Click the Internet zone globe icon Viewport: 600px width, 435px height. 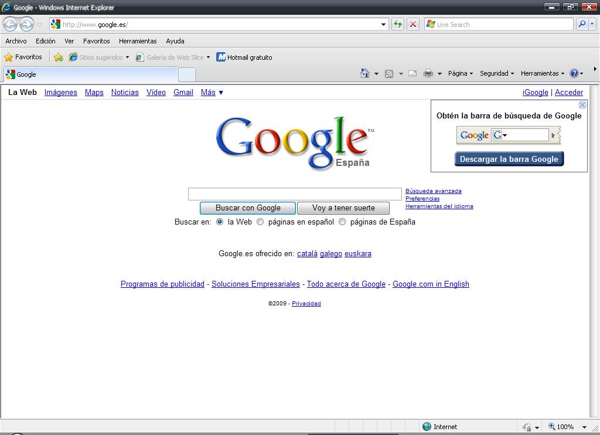427,427
